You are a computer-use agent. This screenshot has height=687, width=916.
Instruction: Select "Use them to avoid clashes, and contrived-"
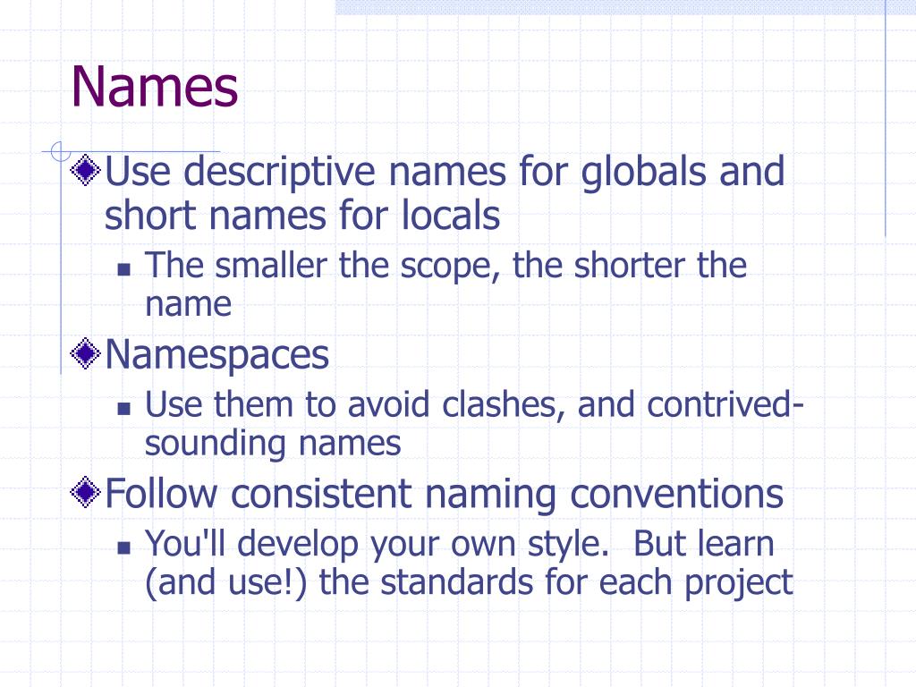coord(474,404)
